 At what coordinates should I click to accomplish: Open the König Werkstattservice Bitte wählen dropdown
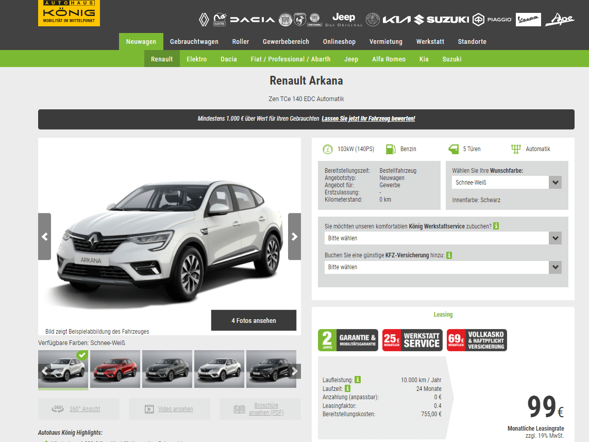coord(443,238)
